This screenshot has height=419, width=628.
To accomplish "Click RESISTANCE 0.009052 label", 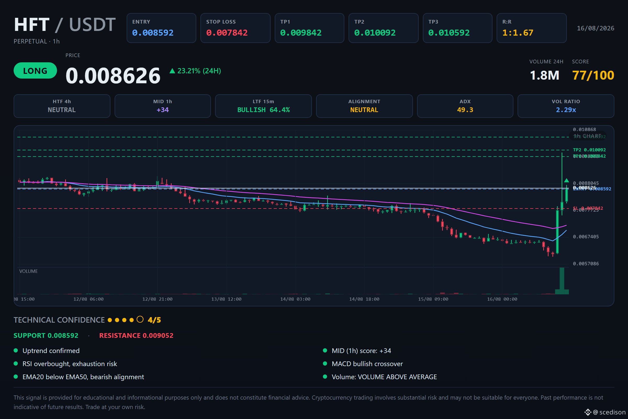I will tap(136, 336).
